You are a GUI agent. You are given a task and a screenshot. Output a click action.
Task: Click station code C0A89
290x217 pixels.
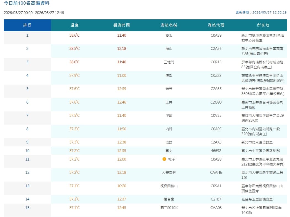pyautogui.click(x=216, y=36)
